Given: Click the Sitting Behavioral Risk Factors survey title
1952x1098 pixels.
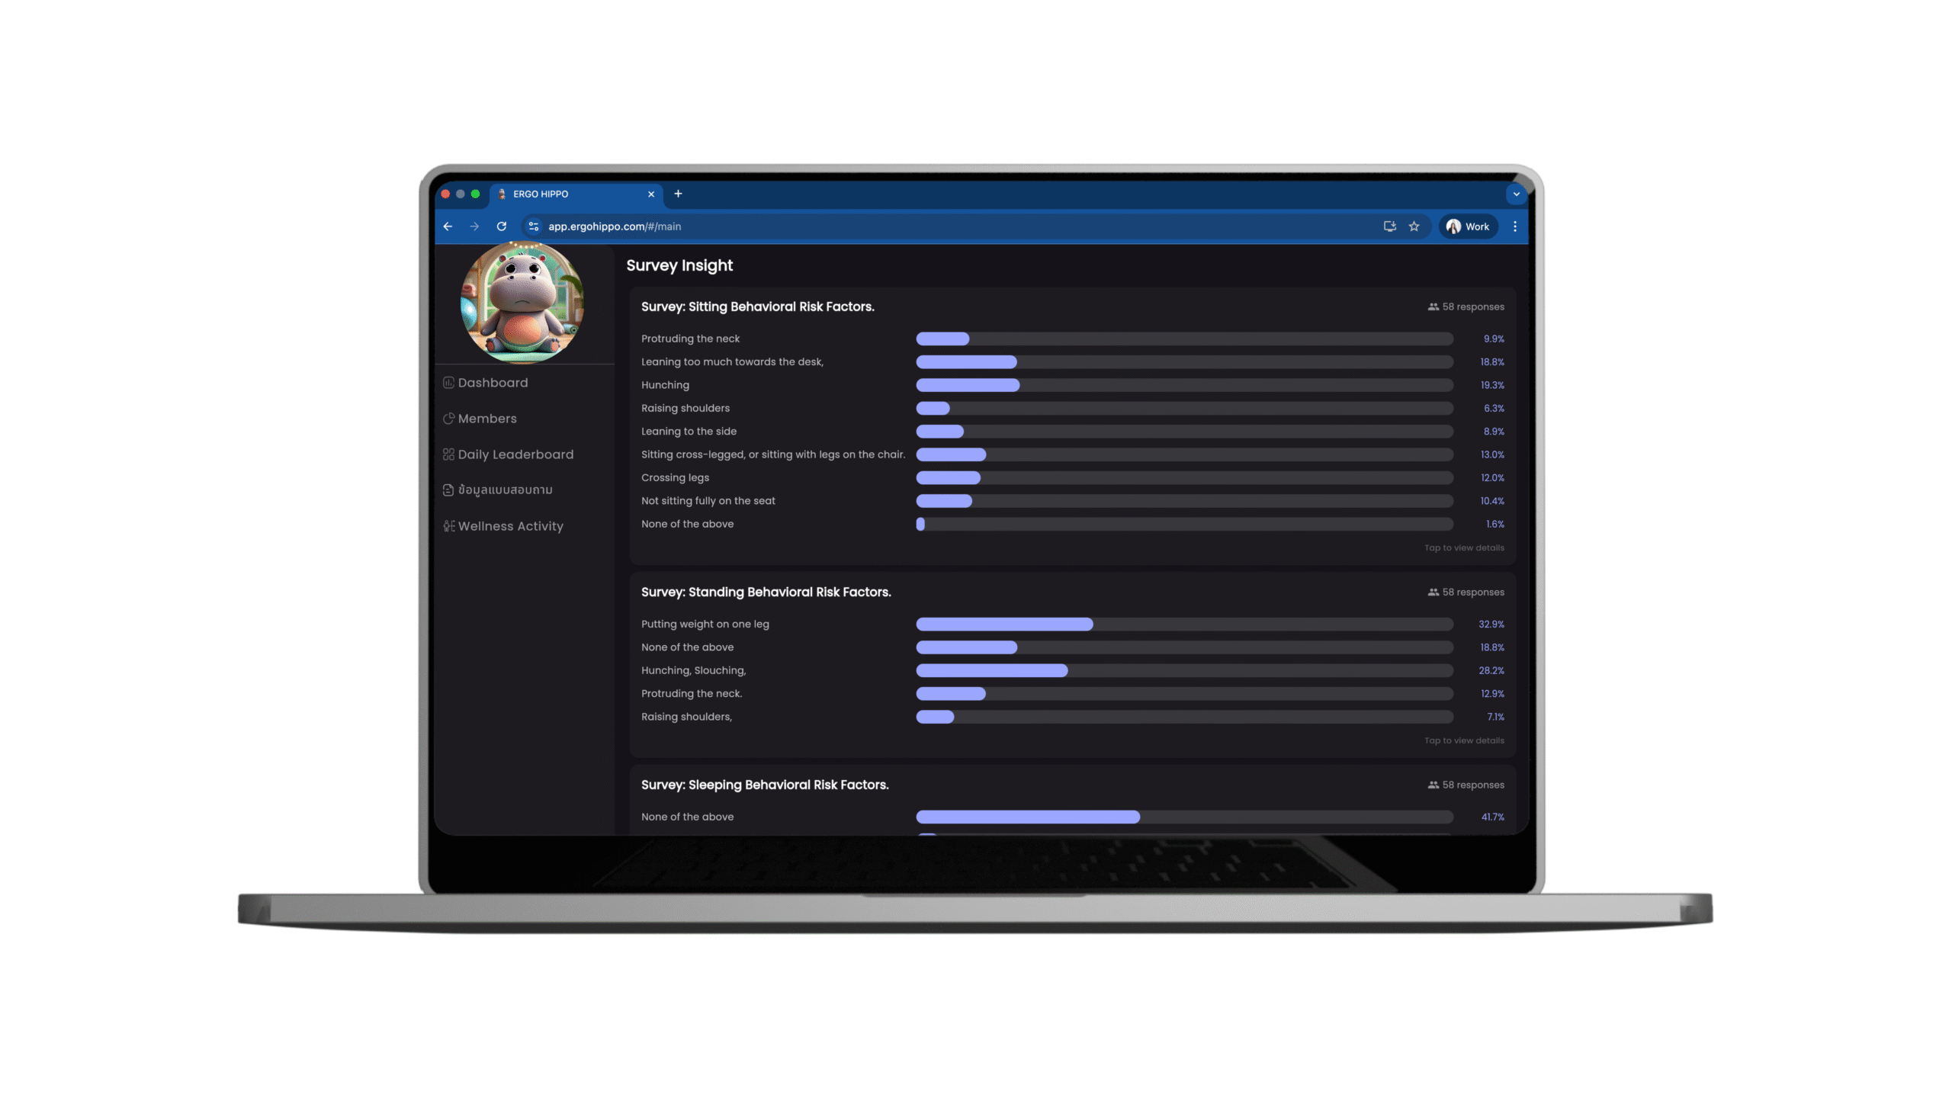Looking at the screenshot, I should coord(757,307).
